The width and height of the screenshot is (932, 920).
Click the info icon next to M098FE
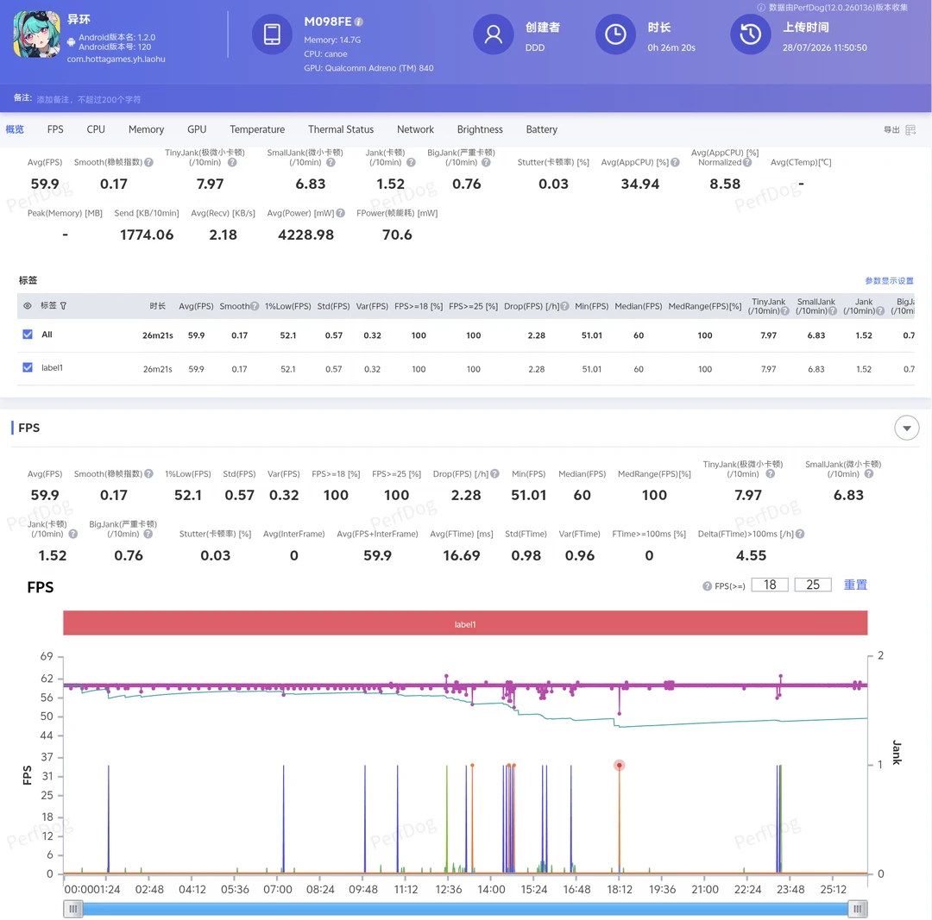[x=358, y=22]
